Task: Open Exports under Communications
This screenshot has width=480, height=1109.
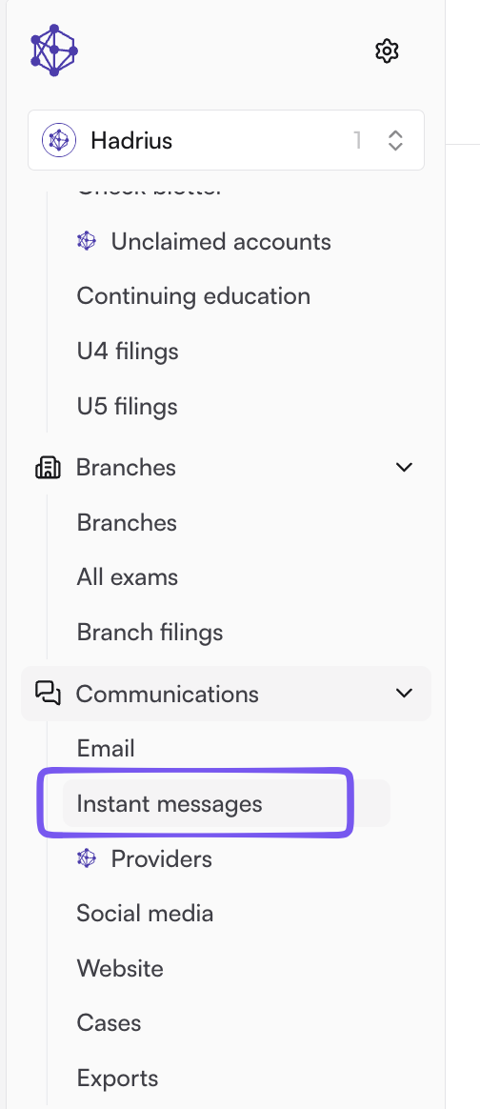Action: click(117, 1079)
